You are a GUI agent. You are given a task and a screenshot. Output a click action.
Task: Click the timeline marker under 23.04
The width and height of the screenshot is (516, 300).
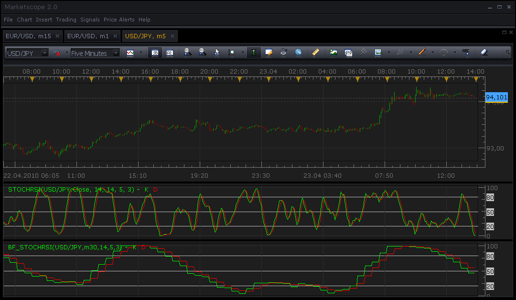[269, 79]
